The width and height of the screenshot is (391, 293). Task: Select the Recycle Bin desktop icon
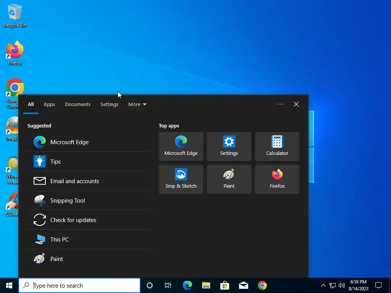pos(15,15)
